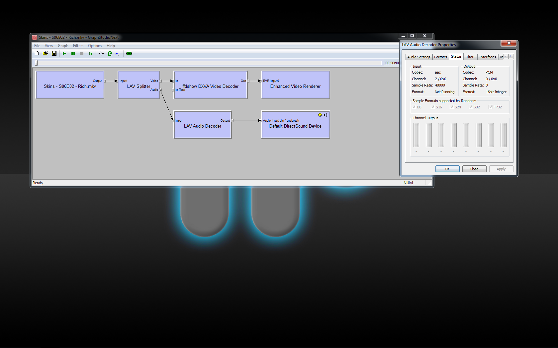Click the speaker icon on DirectSound Device
The width and height of the screenshot is (558, 348).
pos(325,115)
